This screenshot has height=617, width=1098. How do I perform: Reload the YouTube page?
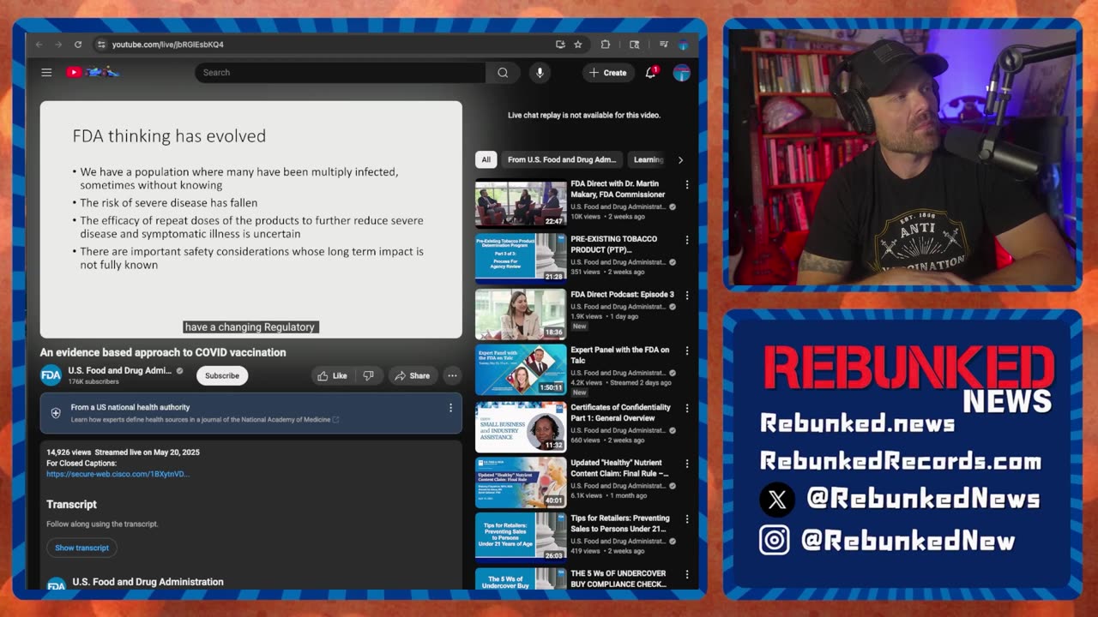[x=78, y=45]
